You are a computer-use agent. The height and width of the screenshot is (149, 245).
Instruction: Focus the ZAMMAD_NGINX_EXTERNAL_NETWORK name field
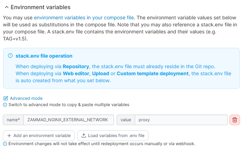point(68,120)
